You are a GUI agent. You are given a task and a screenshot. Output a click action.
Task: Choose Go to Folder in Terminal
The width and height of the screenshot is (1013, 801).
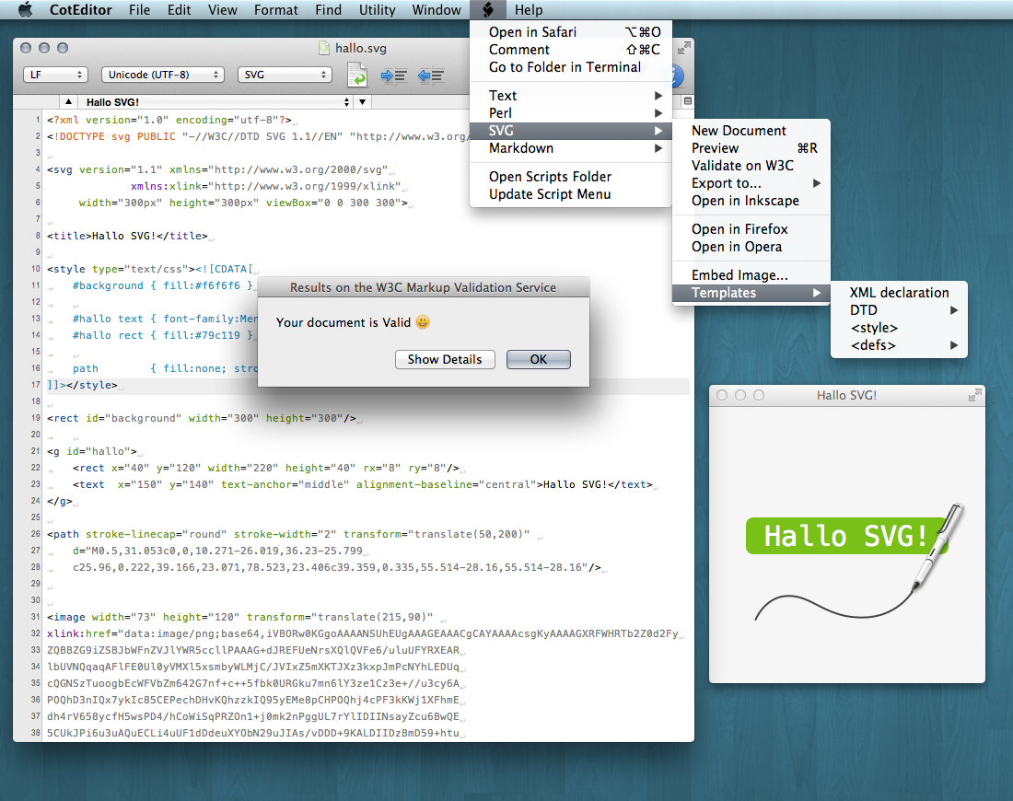[571, 67]
